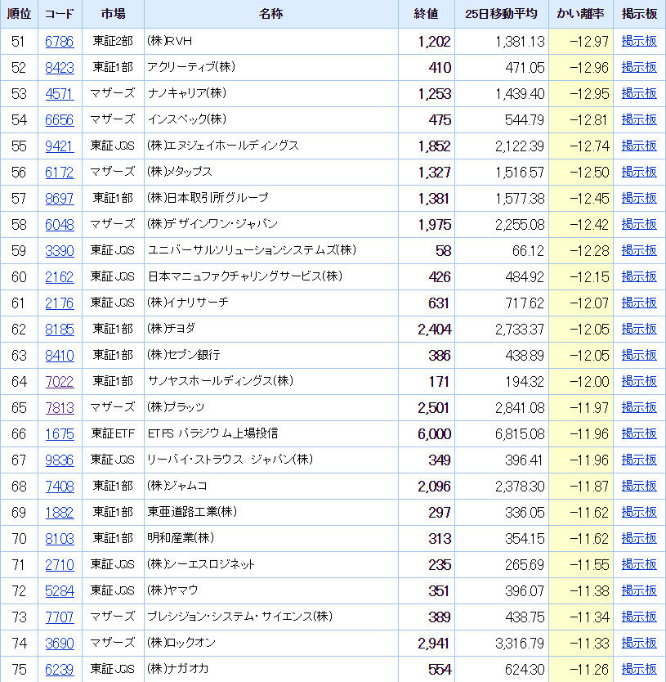Open 掲示板 link for 日本取引所グループ row
666x682 pixels.
point(639,199)
